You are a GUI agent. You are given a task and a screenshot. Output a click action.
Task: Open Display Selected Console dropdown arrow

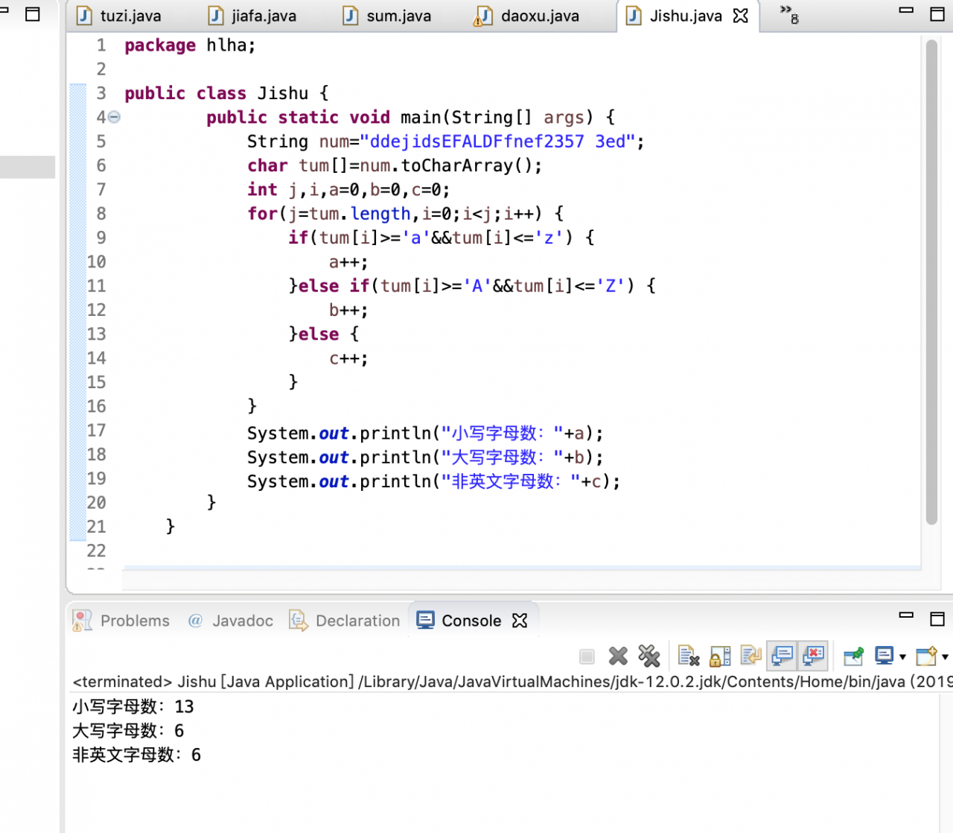902,657
